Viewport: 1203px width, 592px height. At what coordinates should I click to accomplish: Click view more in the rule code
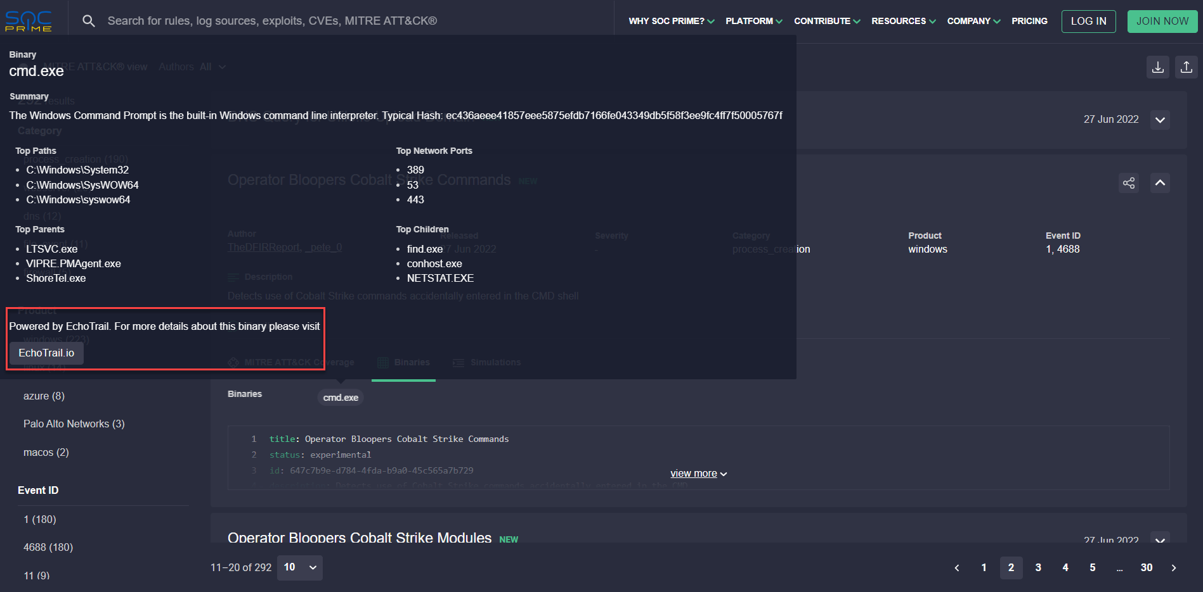pos(698,474)
